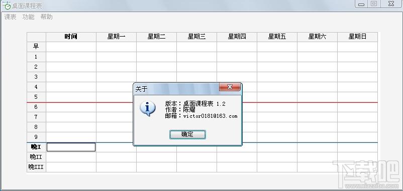Select the 星期五 column header
Image resolution: width=403 pixels, height=191 pixels.
[277, 37]
